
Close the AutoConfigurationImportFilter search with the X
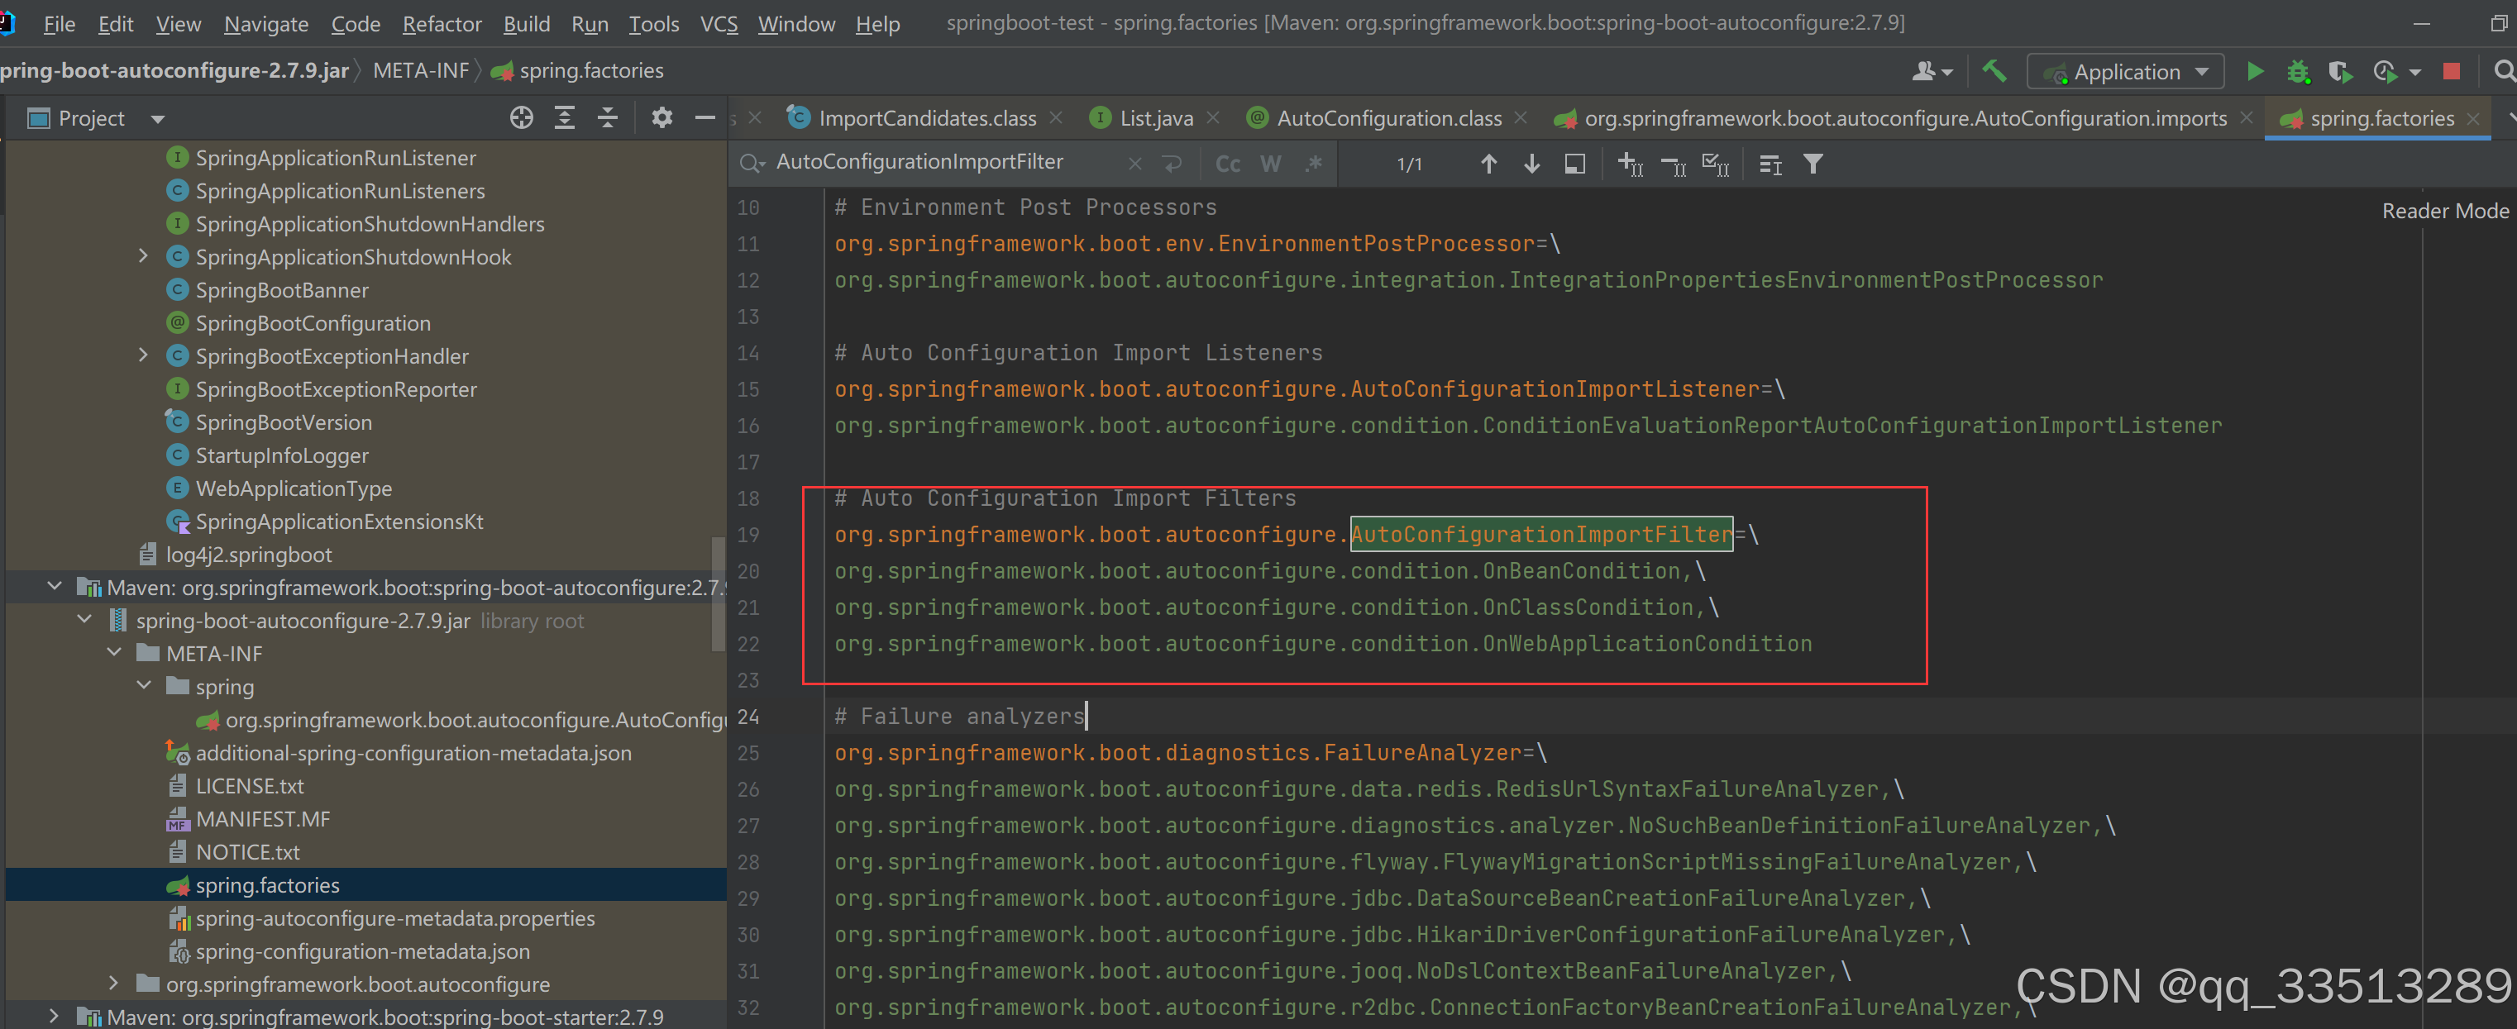[x=1134, y=162]
